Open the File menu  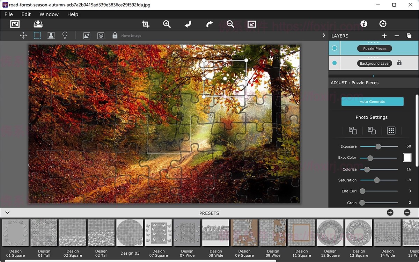(8, 14)
